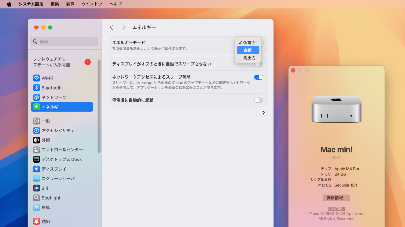Open ヘルプ menu in menu bar
Viewport: 405px width, 227px height.
(115, 4)
